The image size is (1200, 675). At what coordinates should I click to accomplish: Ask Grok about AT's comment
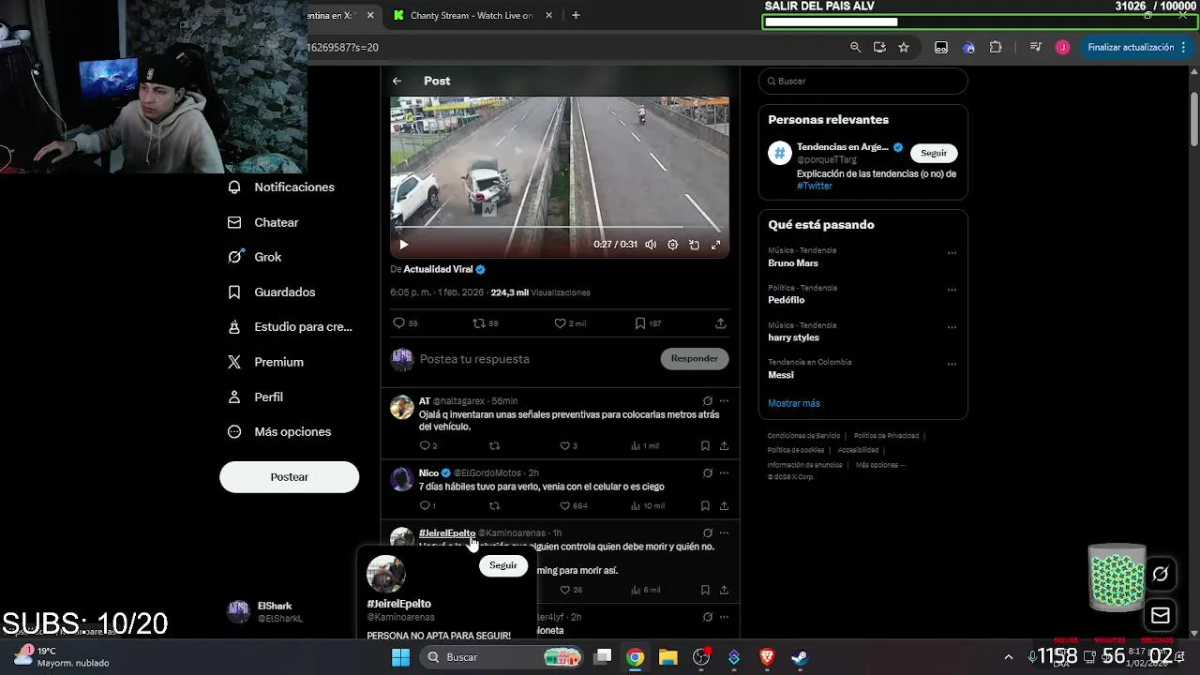[707, 401]
